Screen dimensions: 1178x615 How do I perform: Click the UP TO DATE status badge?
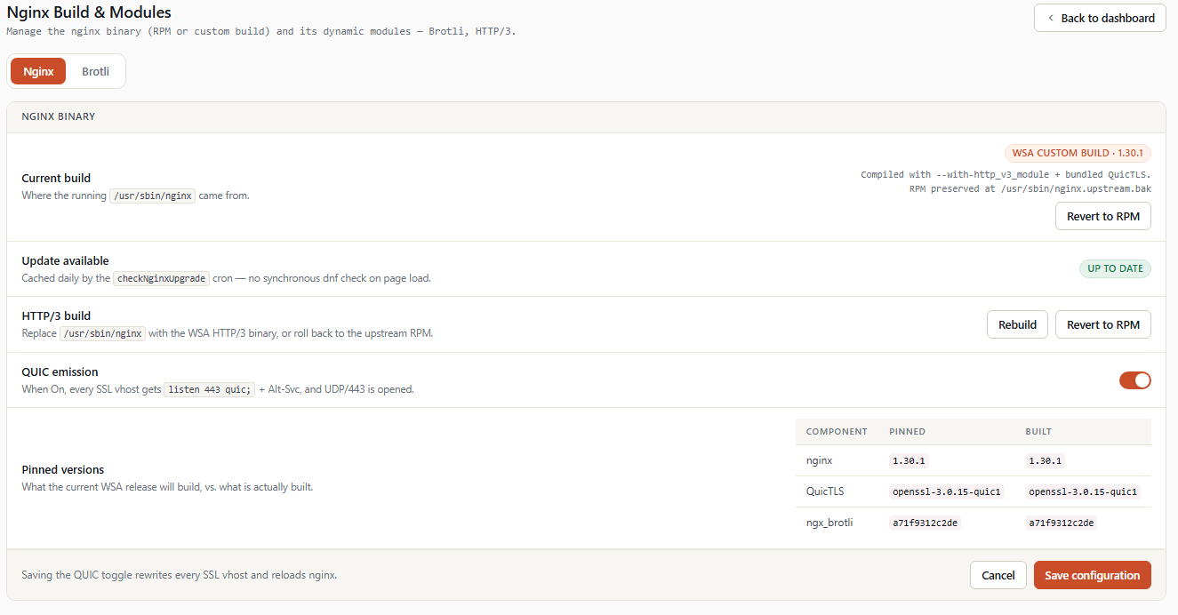pos(1115,268)
